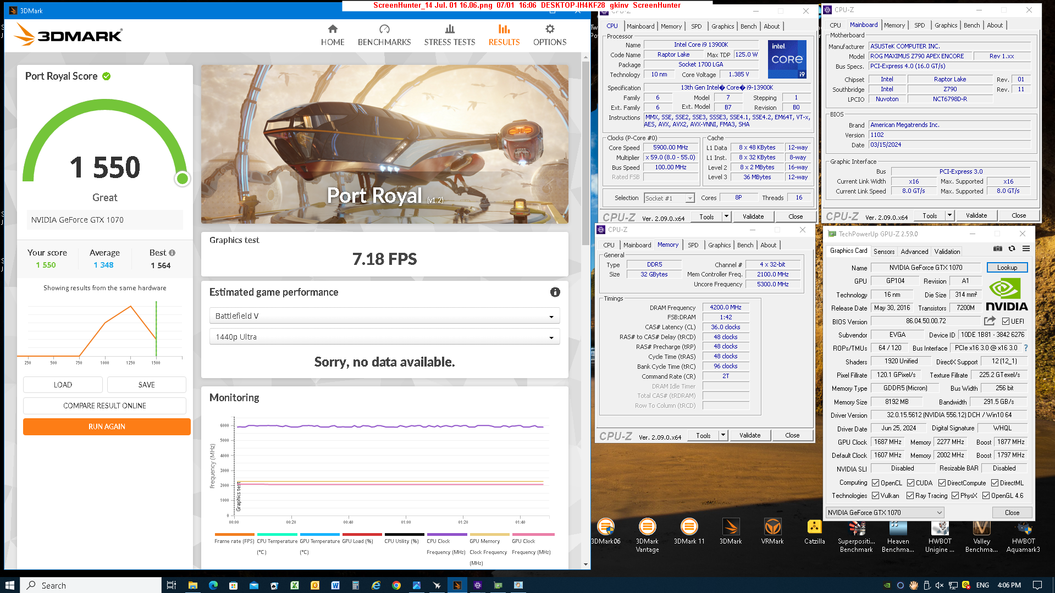1055x593 pixels.
Task: Click COMPARE RESULT ONLINE button
Action: 104,406
